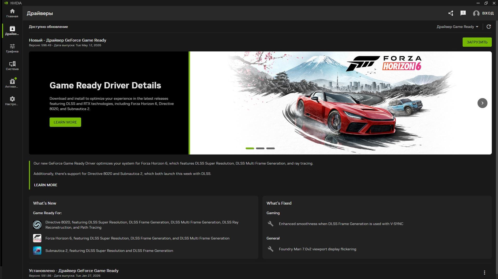This screenshot has height=279, width=498.
Task: Select the second carousel slide indicator
Action: (x=260, y=148)
